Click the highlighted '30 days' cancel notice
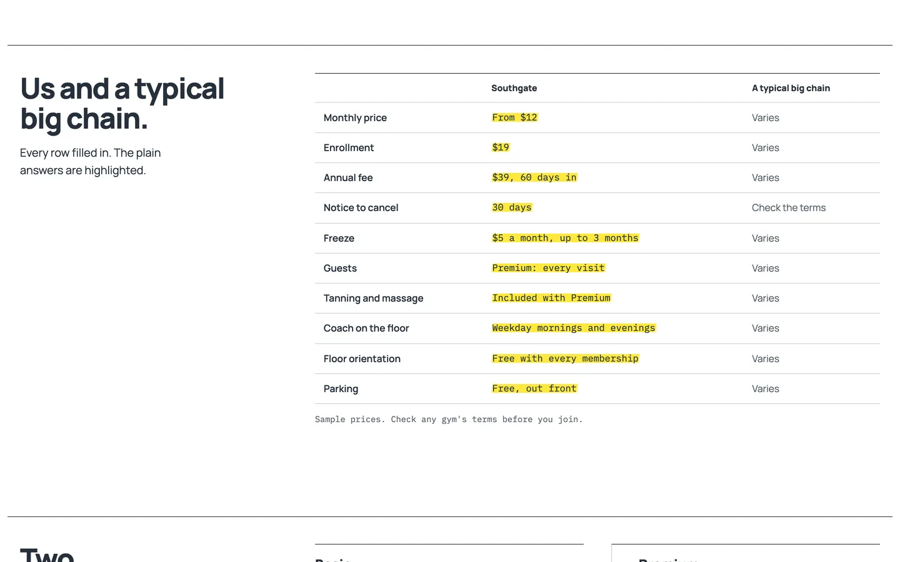Viewport: 900px width, 562px height. tap(512, 207)
